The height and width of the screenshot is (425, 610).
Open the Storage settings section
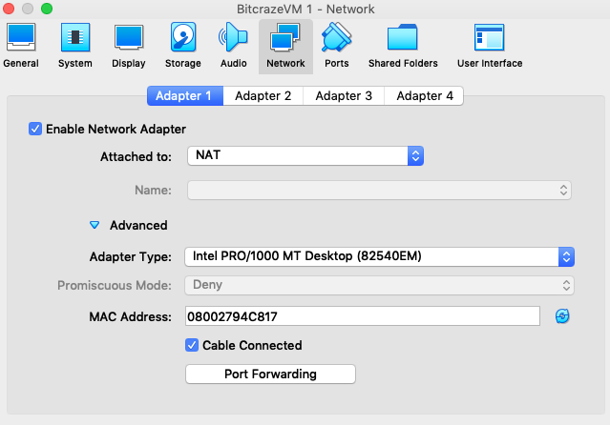point(182,46)
